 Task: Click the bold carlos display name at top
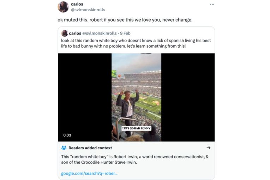77,4
